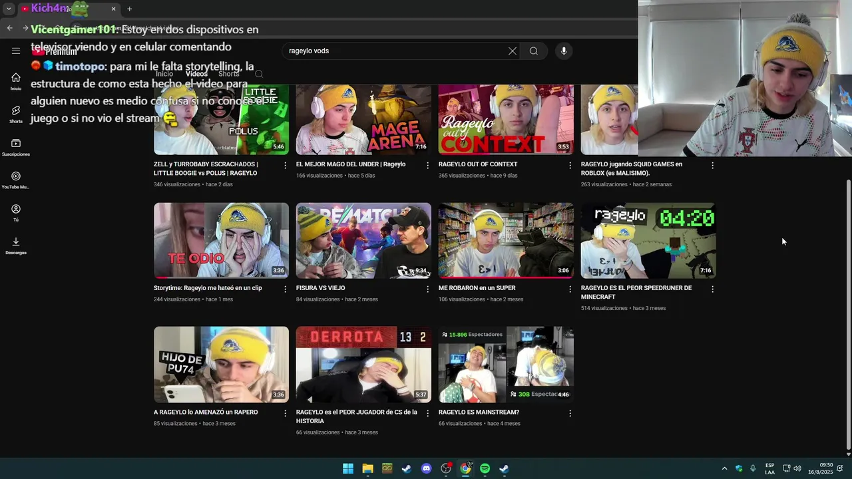Open YouTube Music from the sidebar
852x479 pixels.
click(16, 180)
